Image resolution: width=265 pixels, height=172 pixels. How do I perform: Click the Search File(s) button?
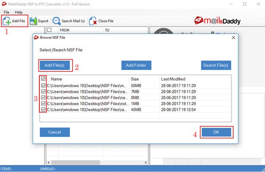click(x=216, y=65)
